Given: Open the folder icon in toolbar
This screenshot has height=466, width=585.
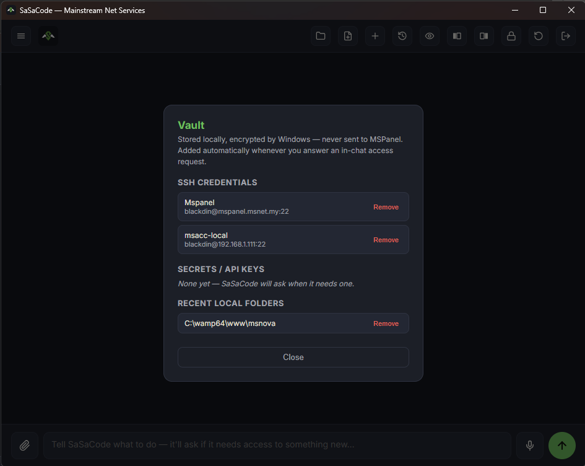Looking at the screenshot, I should coord(321,36).
